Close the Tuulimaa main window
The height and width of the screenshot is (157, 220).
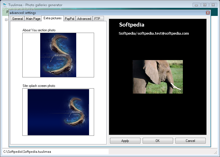(213, 5)
